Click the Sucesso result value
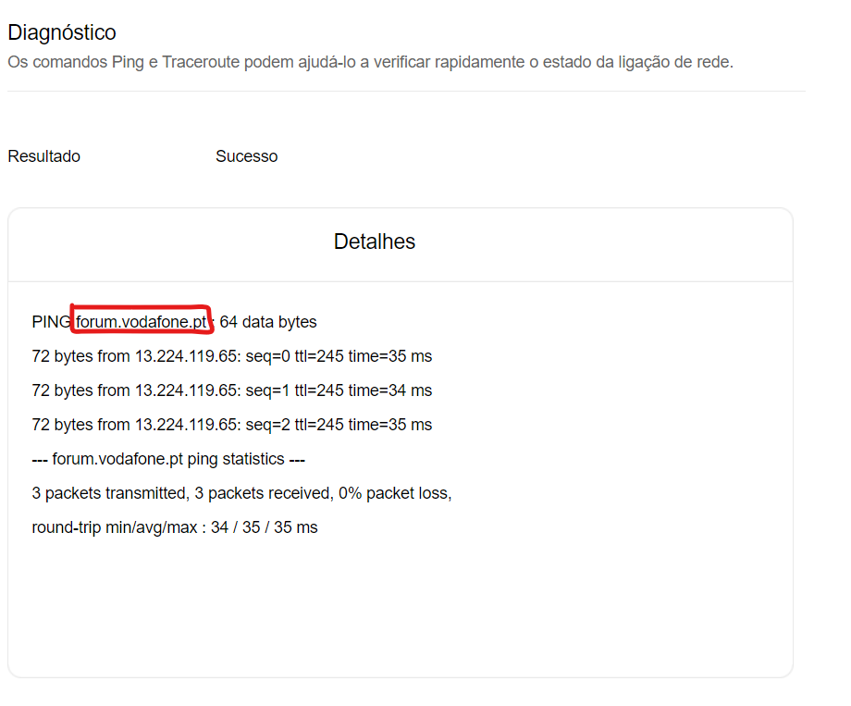Screen dimensions: 851x706 (x=246, y=156)
